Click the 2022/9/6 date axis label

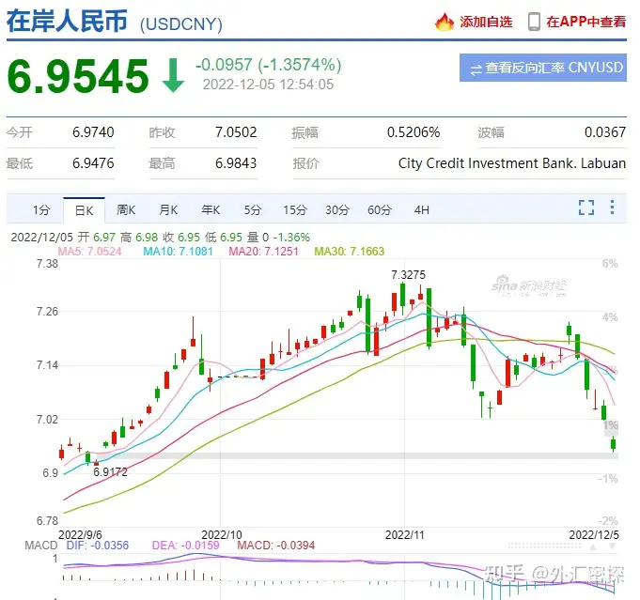pyautogui.click(x=80, y=534)
